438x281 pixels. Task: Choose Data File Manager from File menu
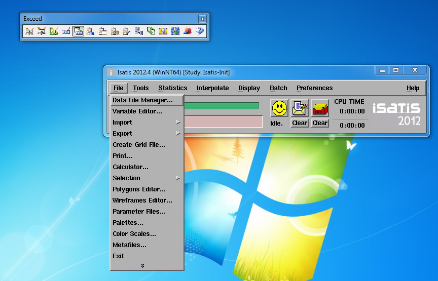coord(147,100)
